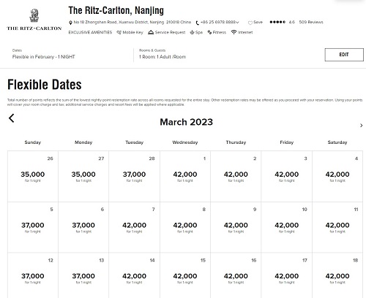
Task: Click Rooms & Guests 1 Room field
Action: pos(163,54)
